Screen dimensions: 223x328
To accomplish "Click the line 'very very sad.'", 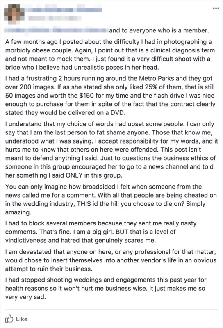I will tap(25, 297).
